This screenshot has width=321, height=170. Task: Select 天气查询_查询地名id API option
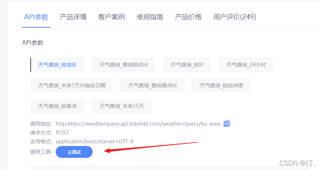pos(124,65)
